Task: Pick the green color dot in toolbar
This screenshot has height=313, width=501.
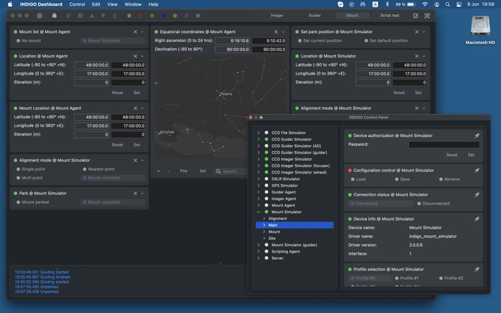Action: [x=152, y=16]
